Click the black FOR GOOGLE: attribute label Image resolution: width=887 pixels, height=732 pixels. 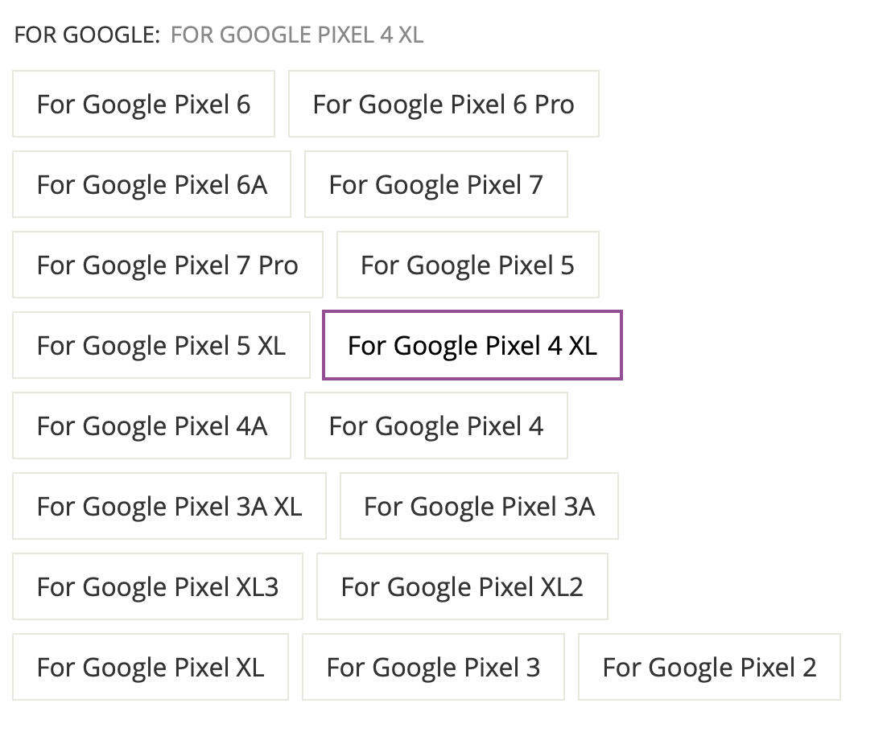[88, 35]
